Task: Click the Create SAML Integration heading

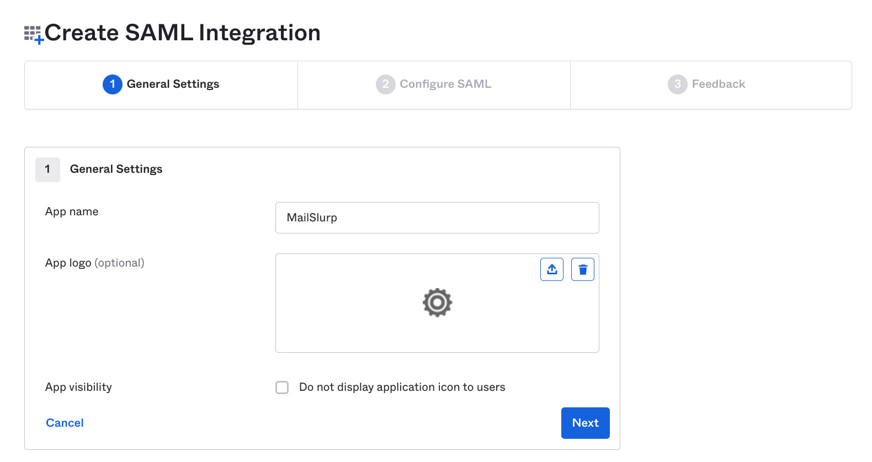Action: click(x=182, y=33)
